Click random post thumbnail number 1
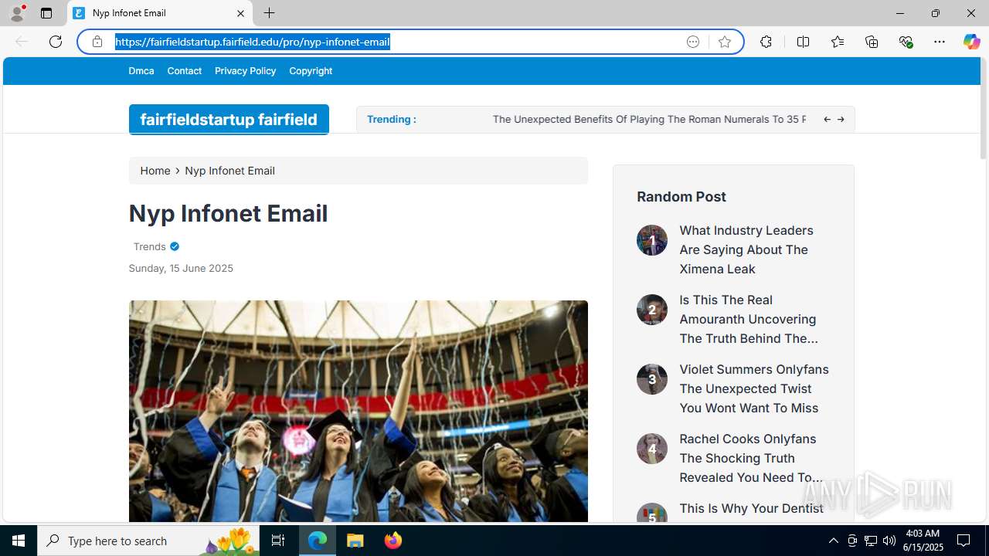Image resolution: width=989 pixels, height=556 pixels. [652, 240]
